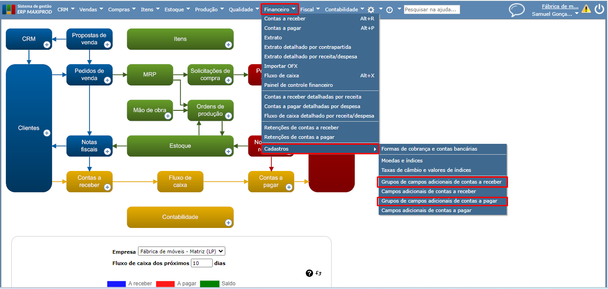Click the yellow warning triangle icon
The image size is (608, 289).
pyautogui.click(x=586, y=9)
